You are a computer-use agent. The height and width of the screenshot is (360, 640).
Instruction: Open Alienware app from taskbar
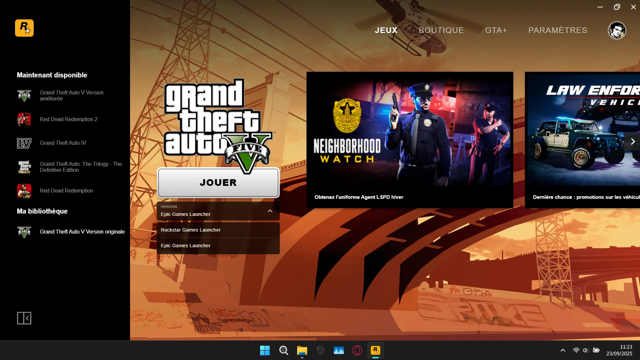click(321, 350)
